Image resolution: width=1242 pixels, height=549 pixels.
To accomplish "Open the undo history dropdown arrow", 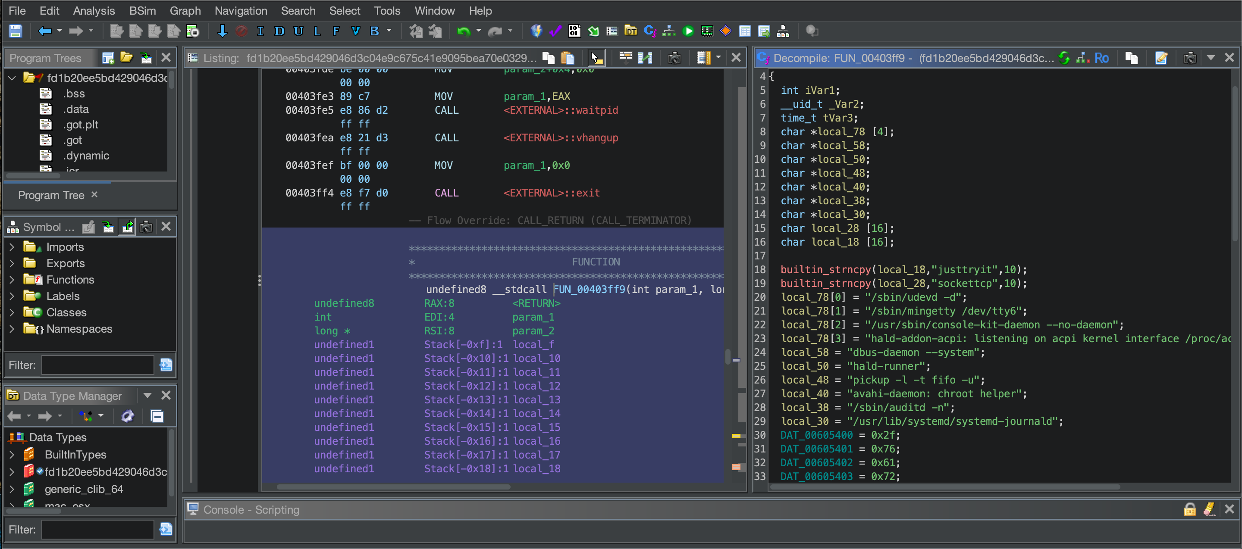I will tap(478, 31).
